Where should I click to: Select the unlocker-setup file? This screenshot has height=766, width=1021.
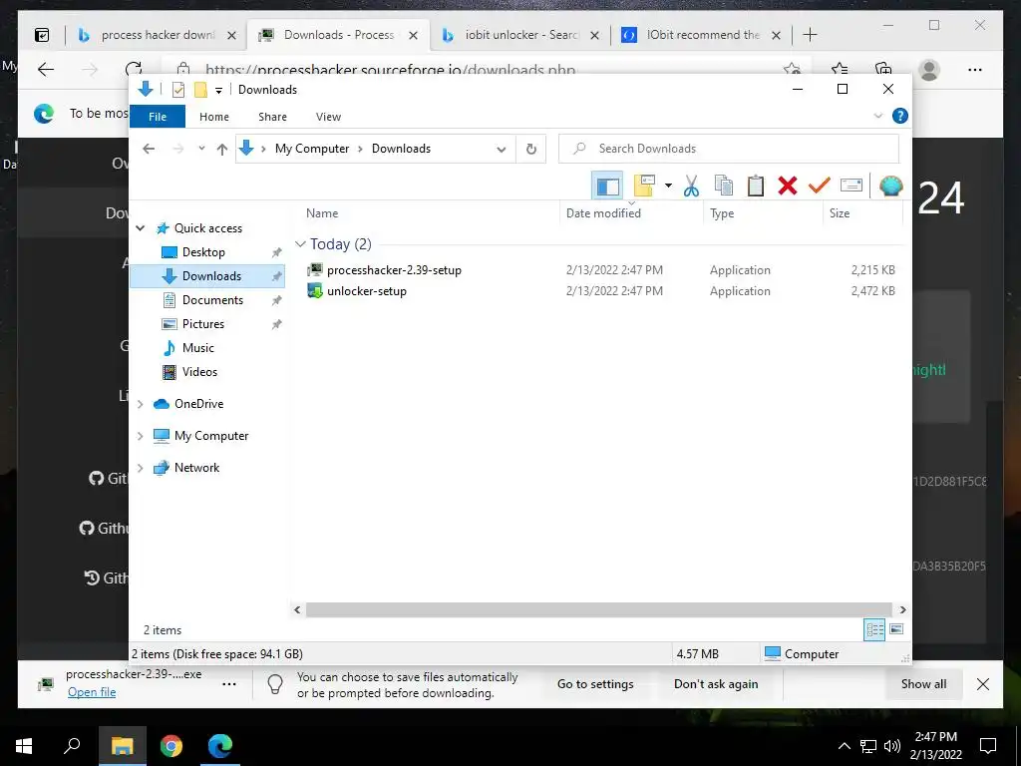point(367,291)
